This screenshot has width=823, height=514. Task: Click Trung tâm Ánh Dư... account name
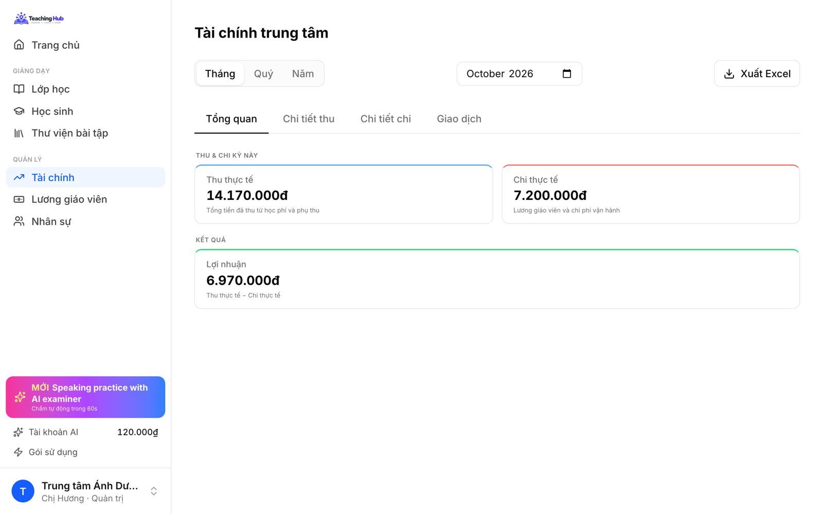90,486
